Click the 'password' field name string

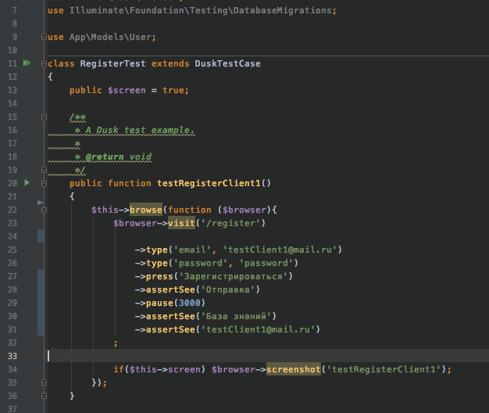[x=200, y=263]
